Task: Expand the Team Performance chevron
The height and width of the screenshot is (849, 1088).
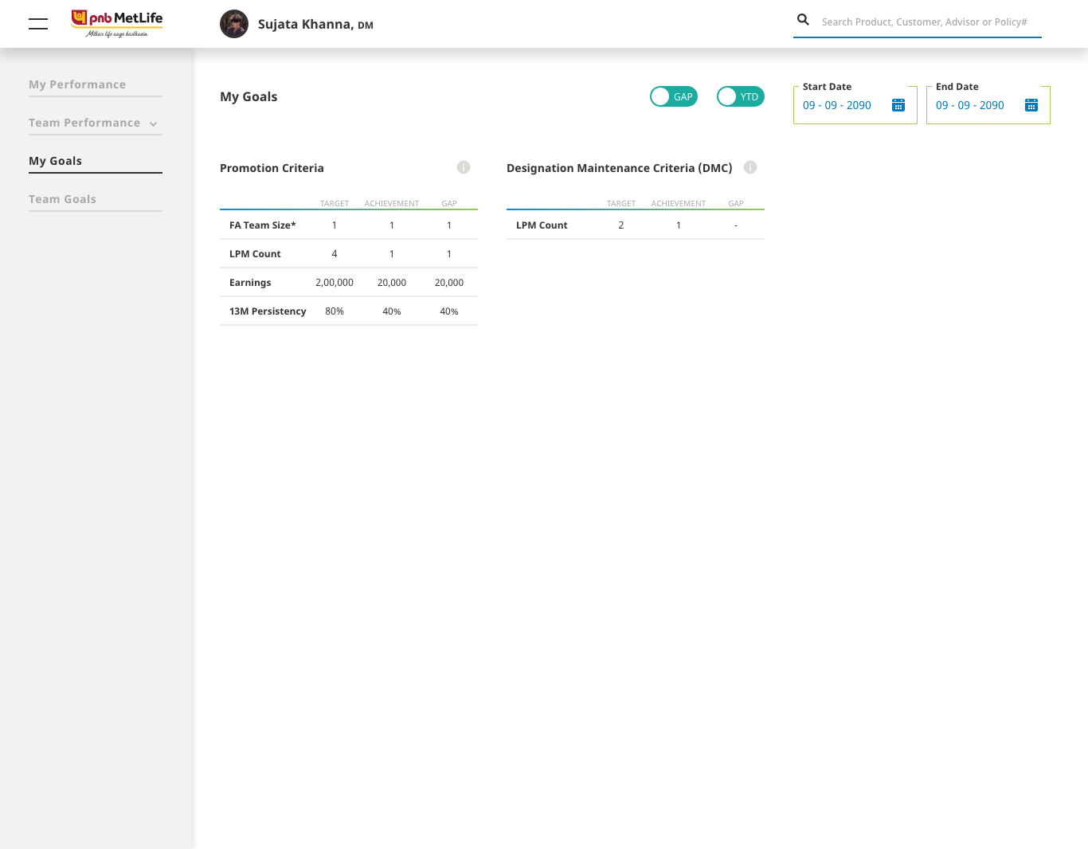Action: pos(153,123)
